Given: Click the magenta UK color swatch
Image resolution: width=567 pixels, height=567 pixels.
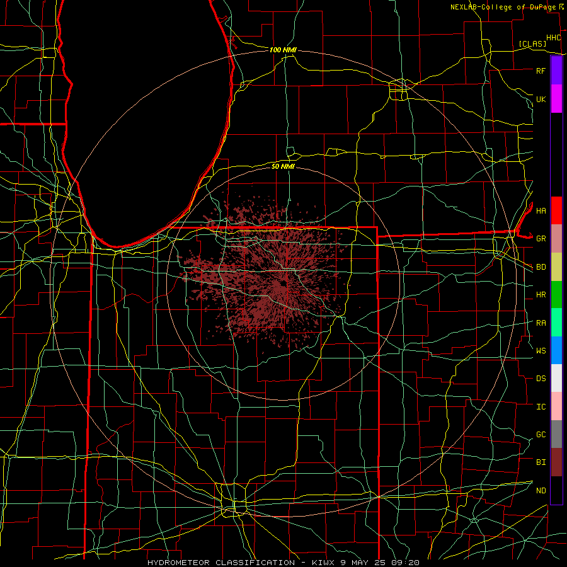Looking at the screenshot, I should pos(556,99).
